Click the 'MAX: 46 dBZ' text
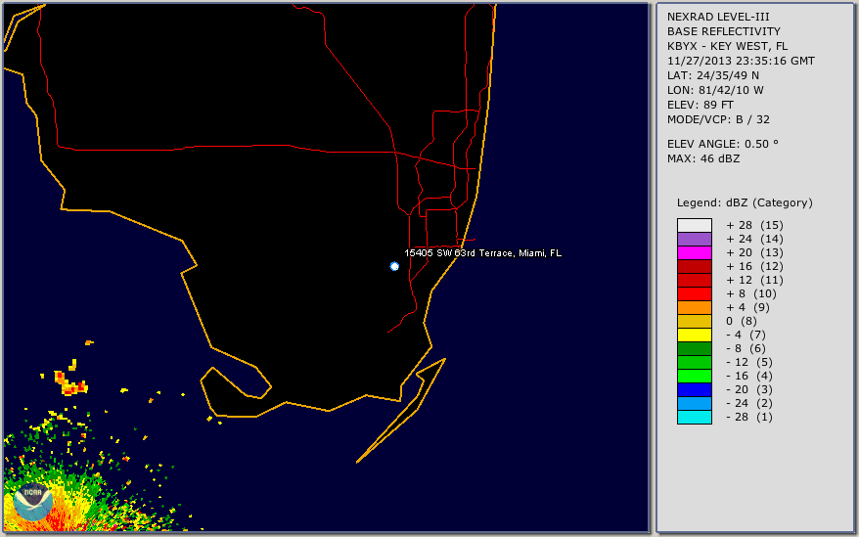The height and width of the screenshot is (537, 859). pos(703,158)
